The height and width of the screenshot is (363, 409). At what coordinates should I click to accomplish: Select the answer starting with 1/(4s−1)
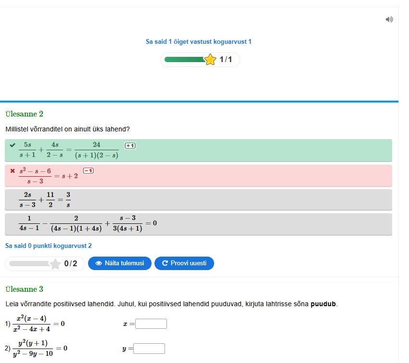pos(198,224)
